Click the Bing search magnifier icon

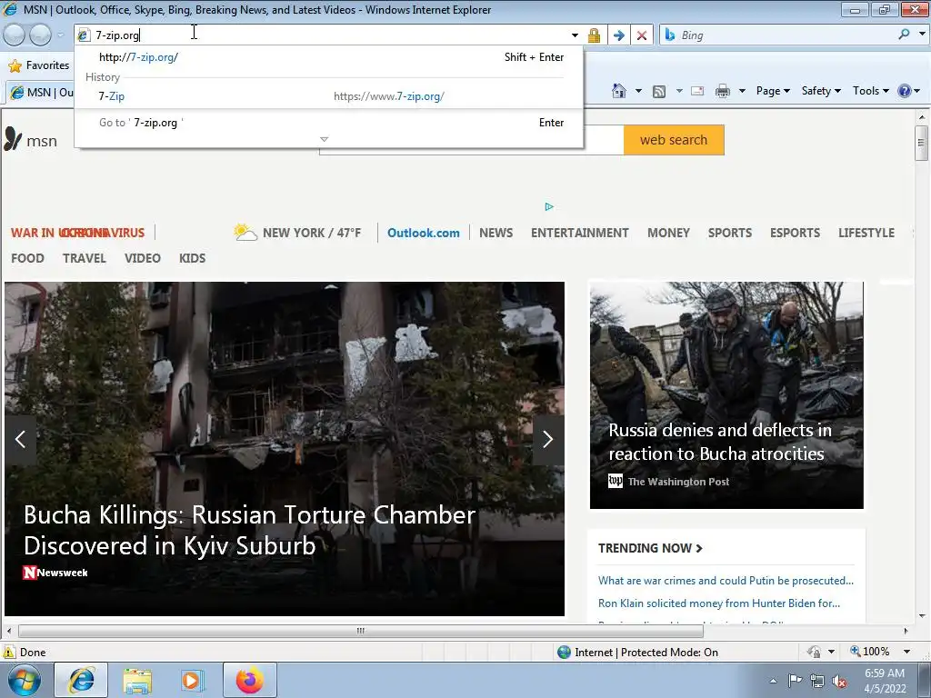[904, 35]
